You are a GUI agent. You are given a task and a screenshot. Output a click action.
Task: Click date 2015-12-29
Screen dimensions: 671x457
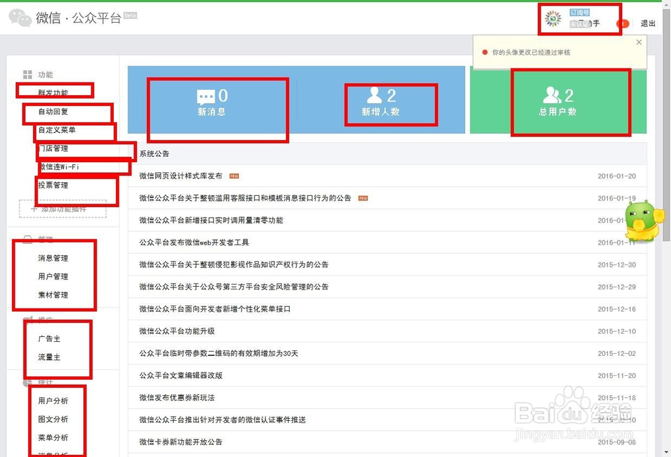coord(617,287)
